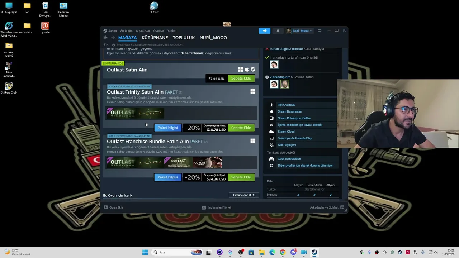Open the Yardım menu
This screenshot has width=459, height=258.
172,31
